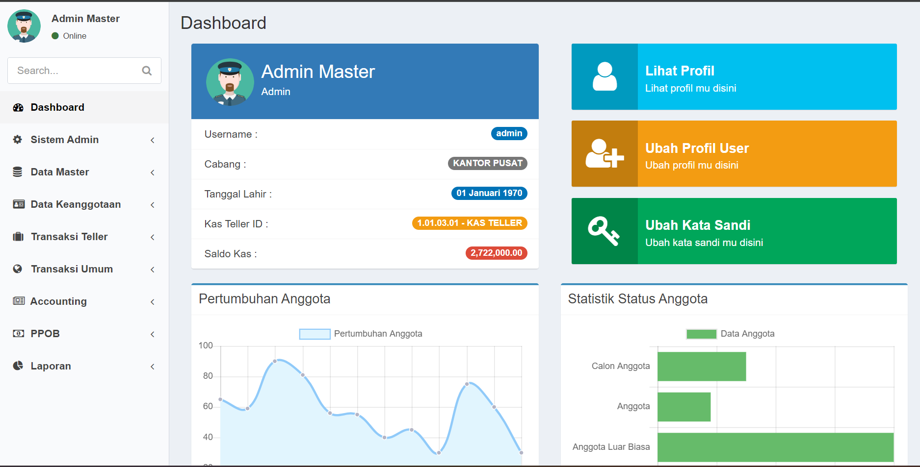Click the PPOB money icon
Screen dimensions: 920x467
(x=18, y=334)
